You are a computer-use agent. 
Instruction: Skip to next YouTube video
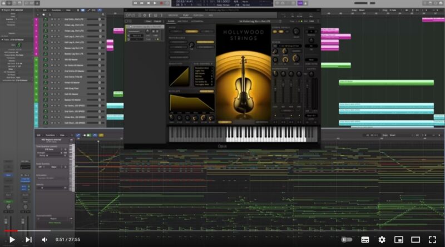pyautogui.click(x=28, y=240)
